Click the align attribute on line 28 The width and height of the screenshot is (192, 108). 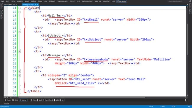coord(73,75)
